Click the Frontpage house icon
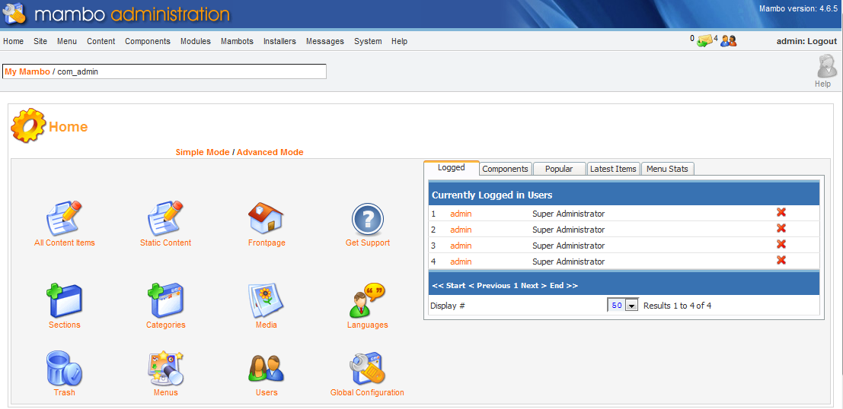Screen dimensions: 843x409 click(266, 219)
